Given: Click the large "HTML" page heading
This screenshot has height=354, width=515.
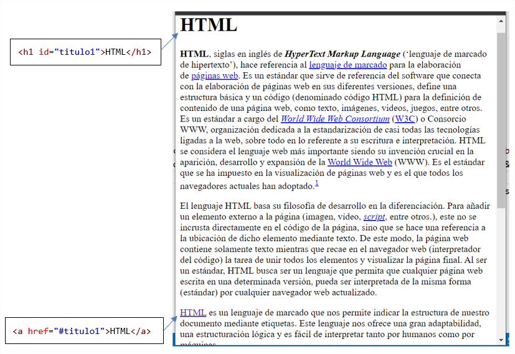Looking at the screenshot, I should point(209,26).
